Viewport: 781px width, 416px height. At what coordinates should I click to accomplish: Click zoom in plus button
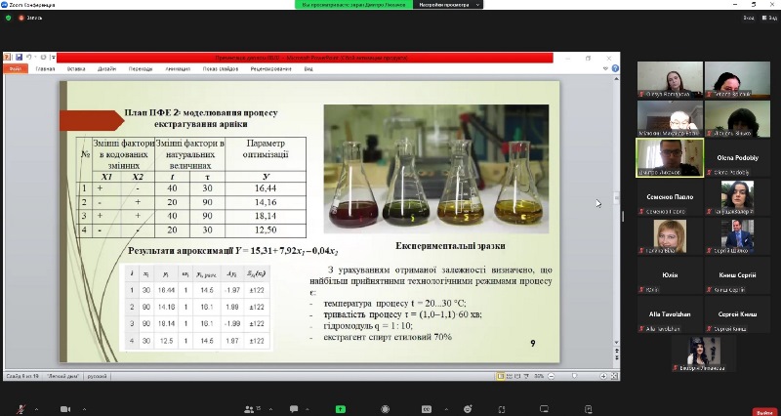point(603,377)
